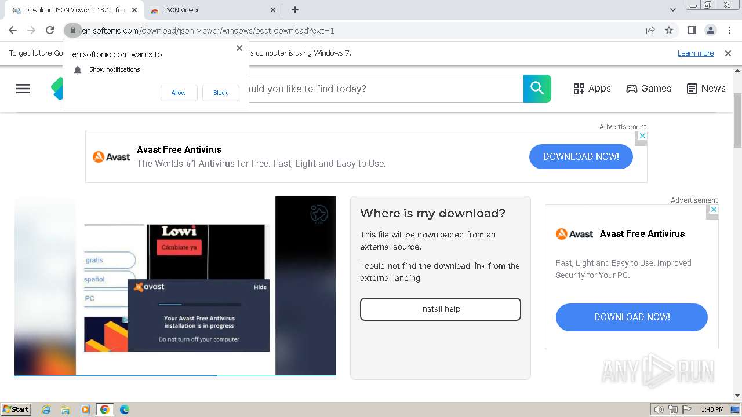Viewport: 742px width, 417px height.
Task: Open Action Center flag icon
Action: (686, 409)
